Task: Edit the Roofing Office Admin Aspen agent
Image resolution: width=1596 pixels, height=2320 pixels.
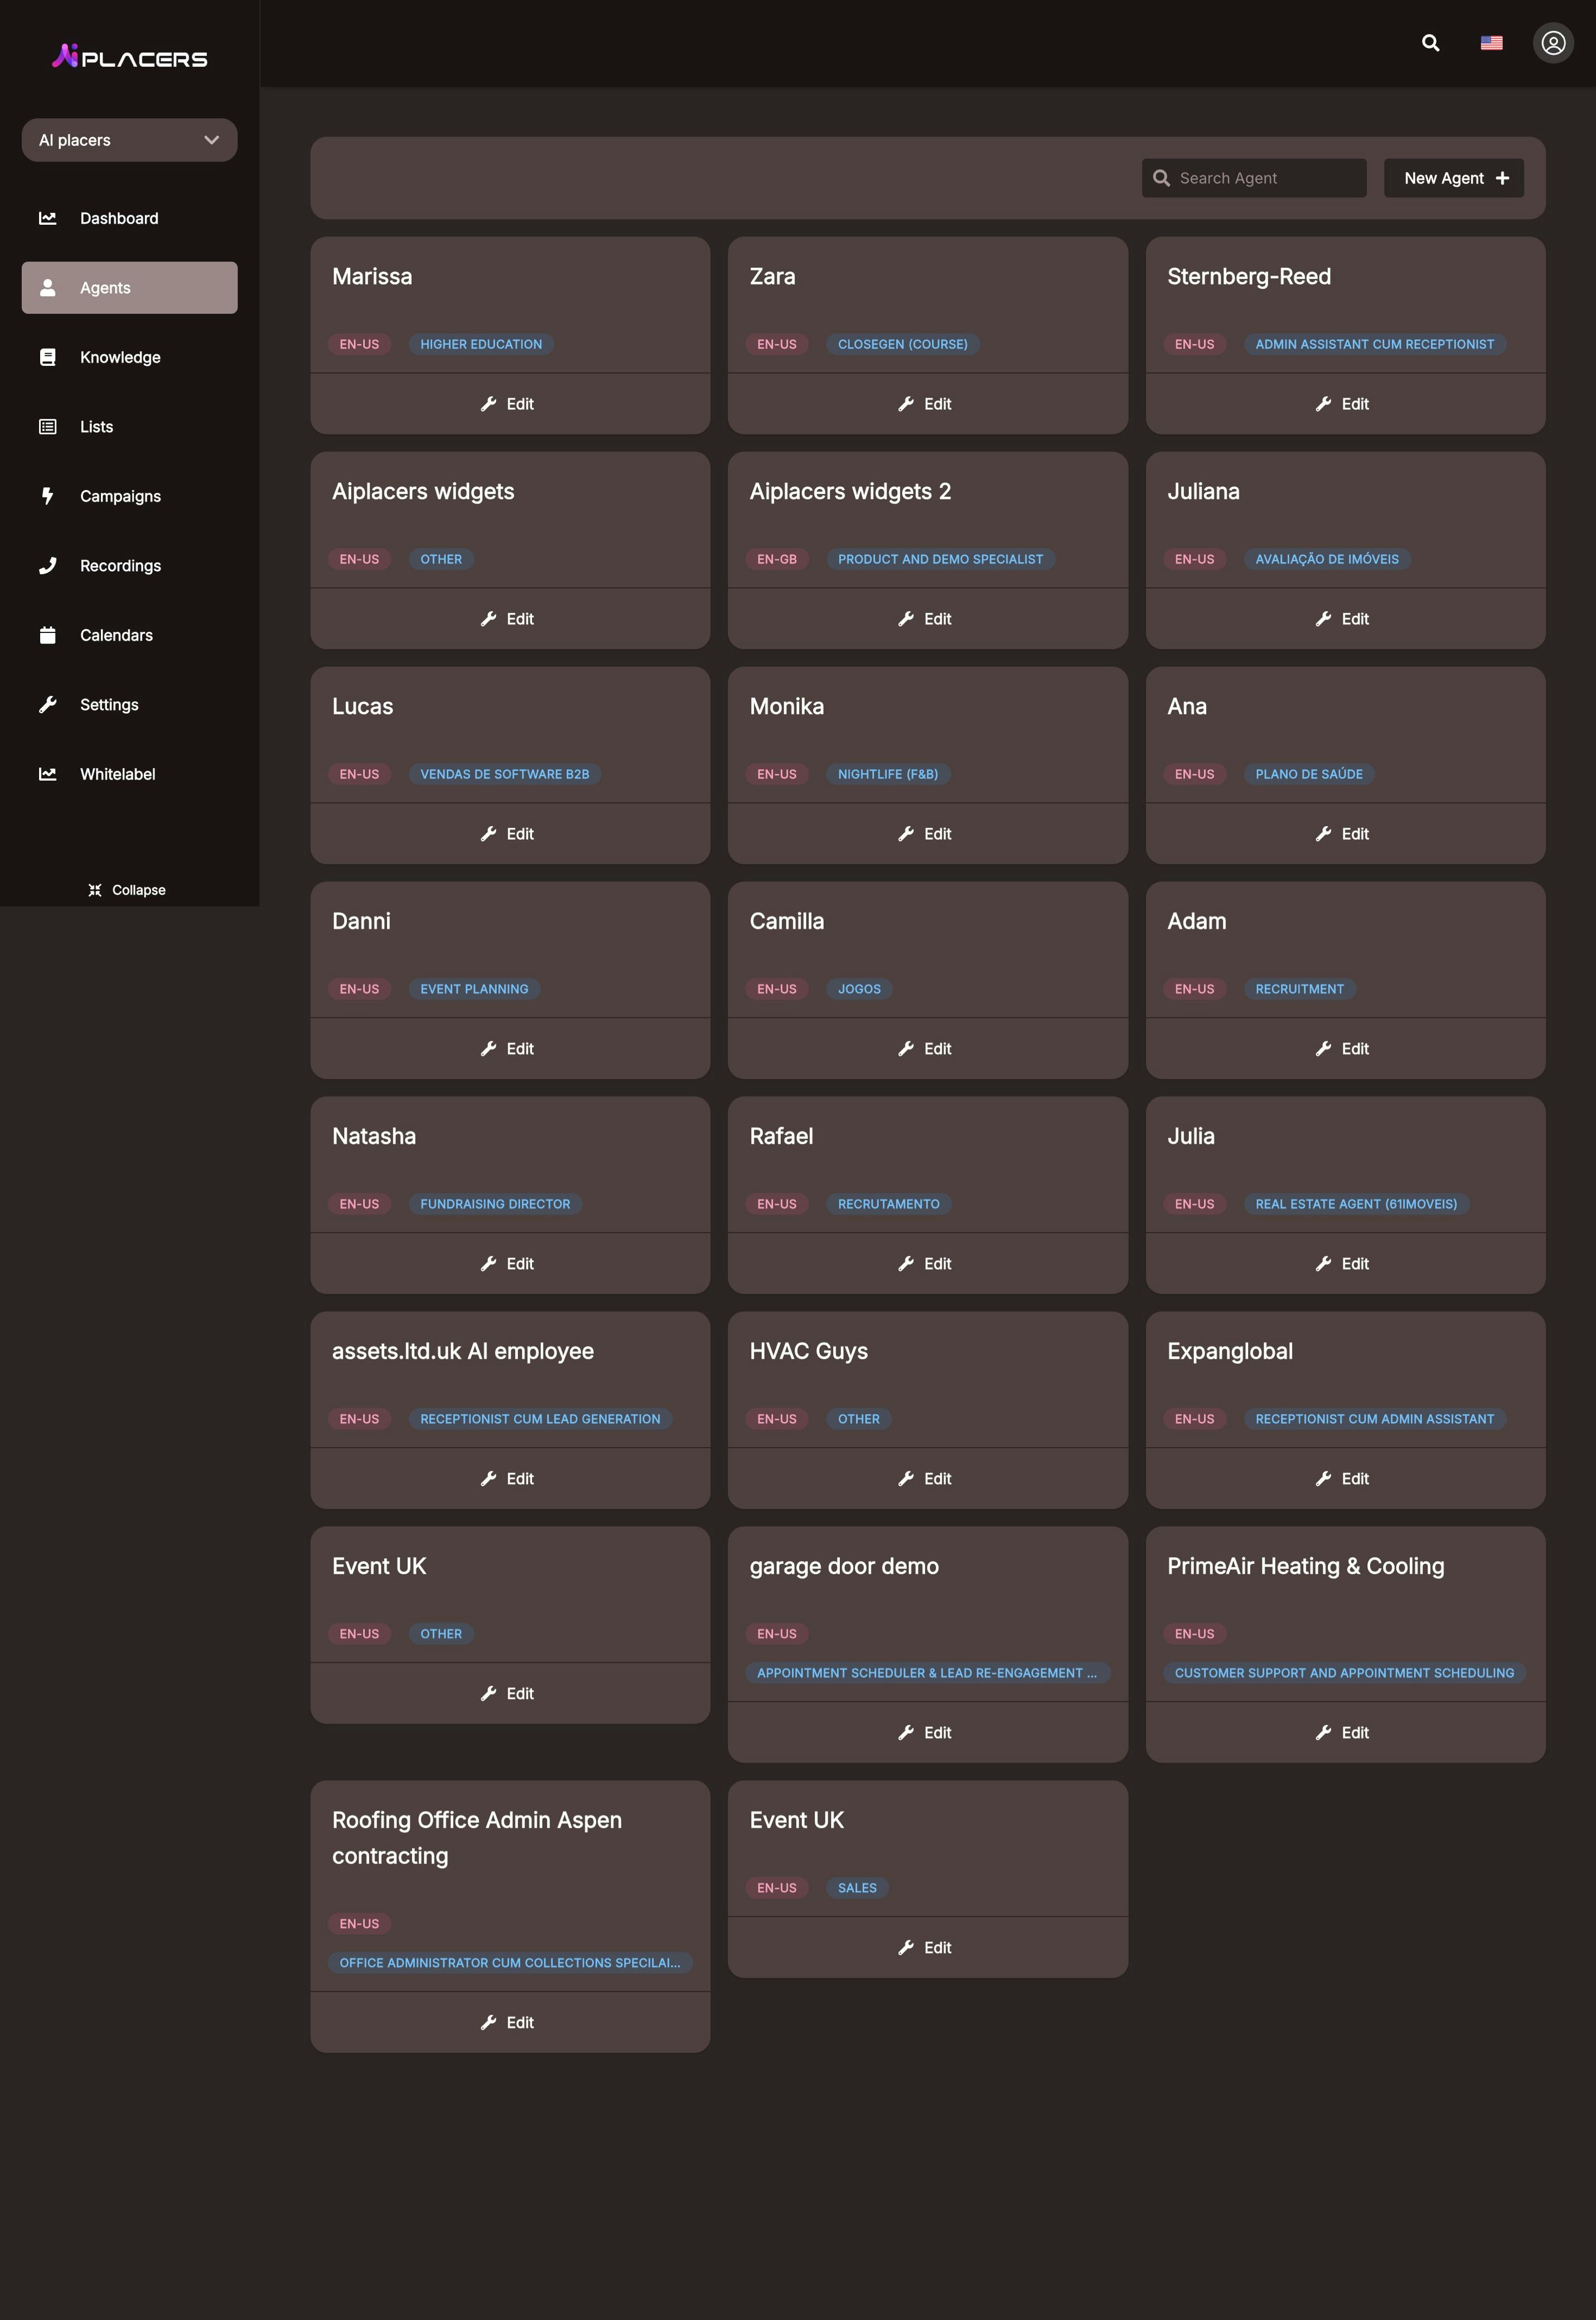Action: [509, 2023]
